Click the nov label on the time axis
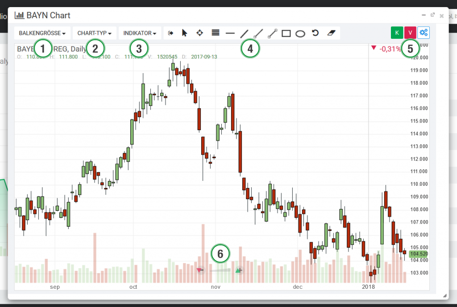 click(x=216, y=287)
